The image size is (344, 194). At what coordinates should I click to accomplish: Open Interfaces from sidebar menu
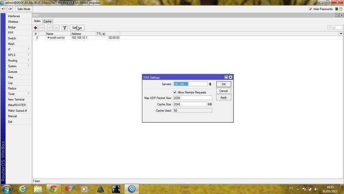click(18, 16)
